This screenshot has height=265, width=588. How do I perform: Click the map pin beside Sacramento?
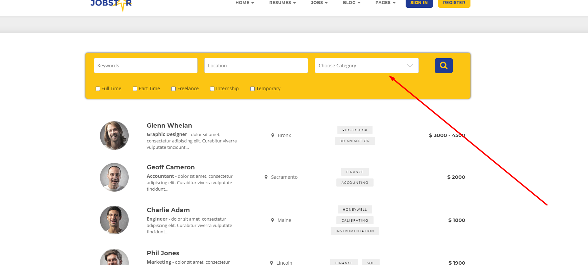point(266,177)
